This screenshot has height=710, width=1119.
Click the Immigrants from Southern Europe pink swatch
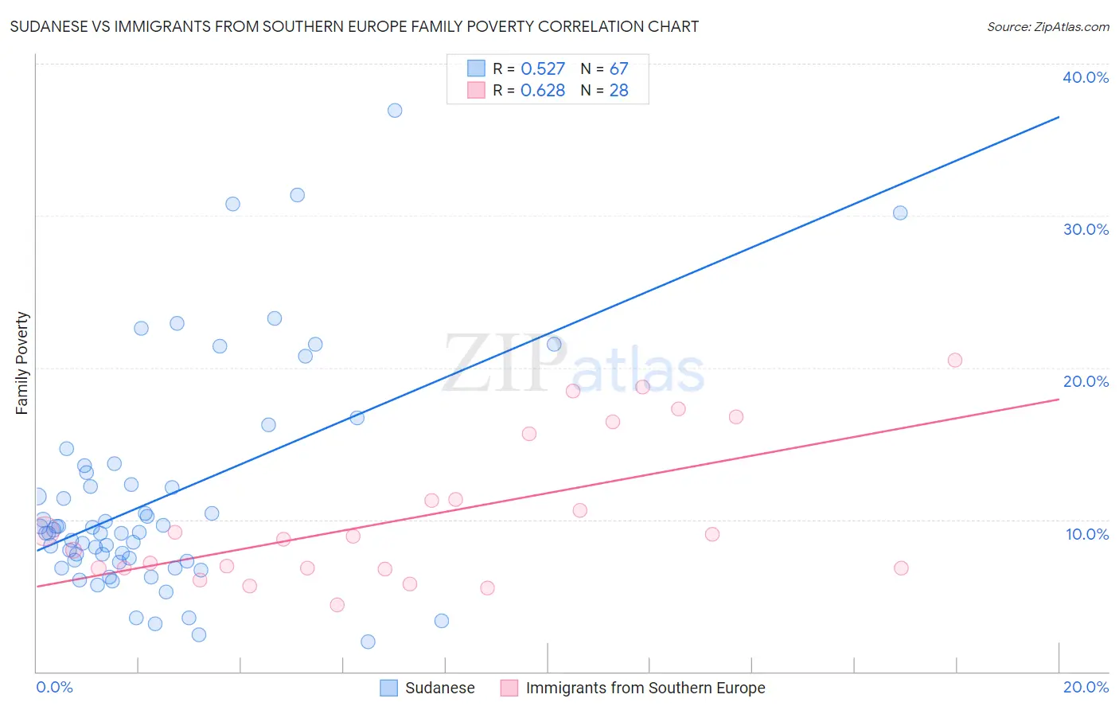coord(509,688)
